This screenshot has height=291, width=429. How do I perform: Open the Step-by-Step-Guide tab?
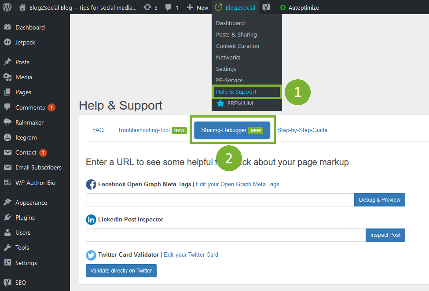click(302, 130)
